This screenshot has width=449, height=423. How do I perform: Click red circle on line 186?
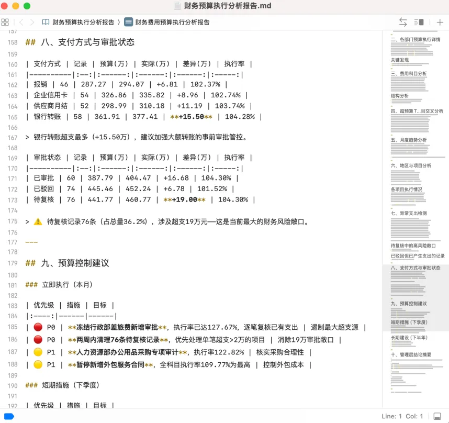pos(38,340)
